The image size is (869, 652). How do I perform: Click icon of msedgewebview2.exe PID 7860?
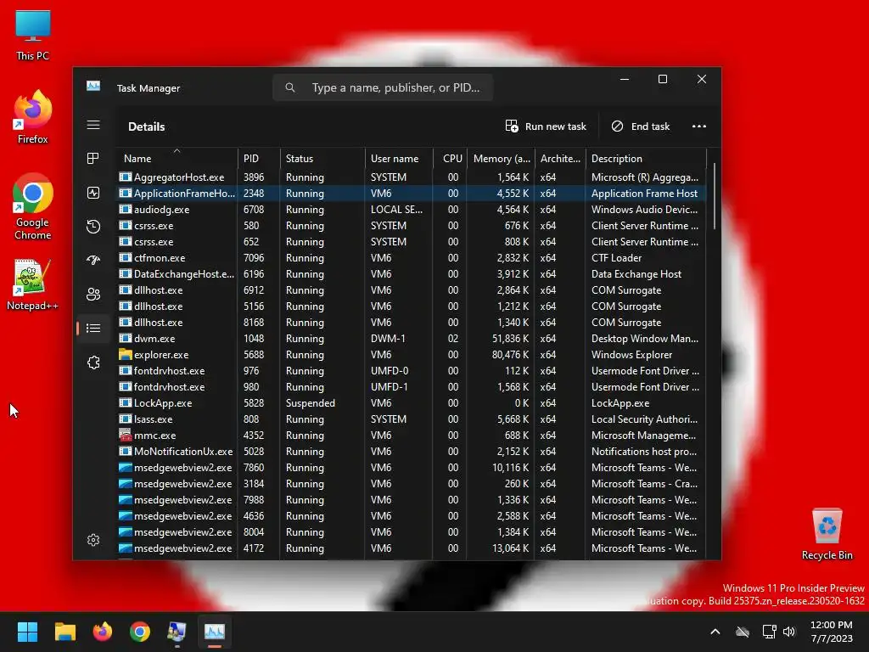coord(126,468)
